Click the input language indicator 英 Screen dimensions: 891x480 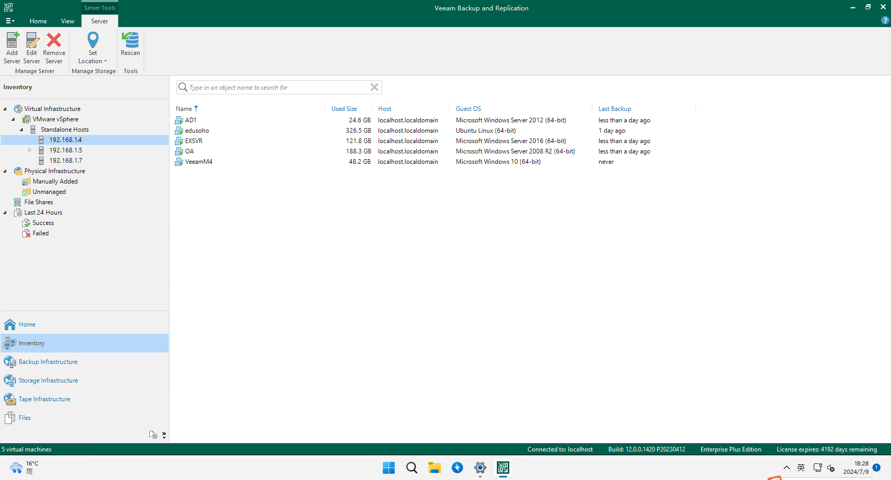[801, 468]
